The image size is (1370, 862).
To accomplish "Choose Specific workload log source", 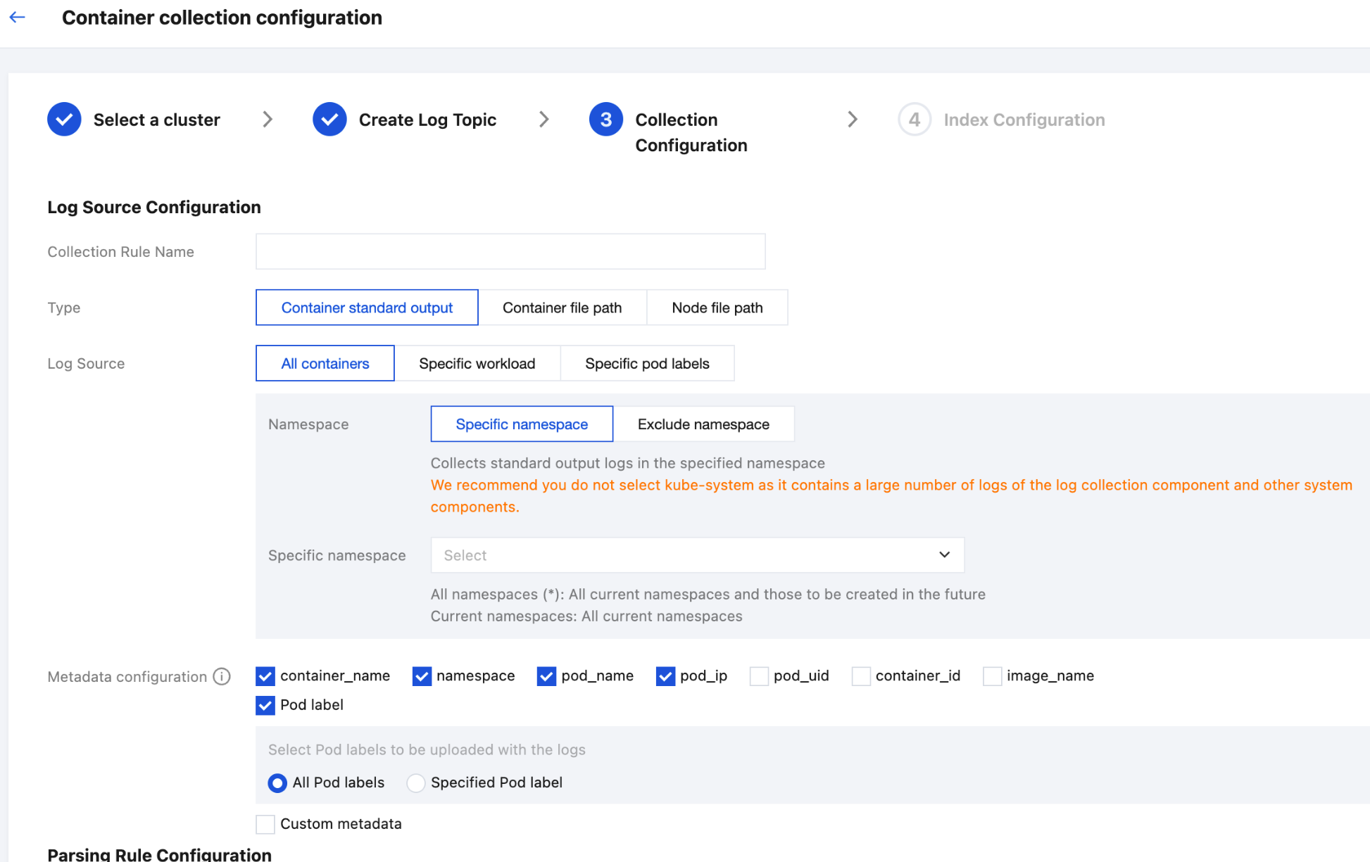I will point(477,364).
